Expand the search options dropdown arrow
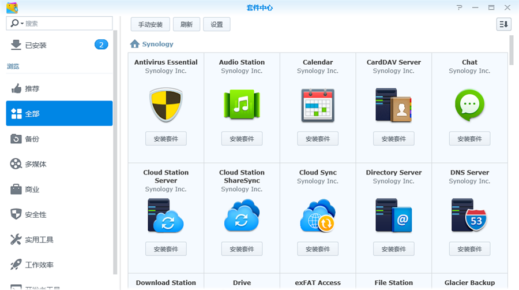Image resolution: width=519 pixels, height=290 pixels. tap(22, 24)
